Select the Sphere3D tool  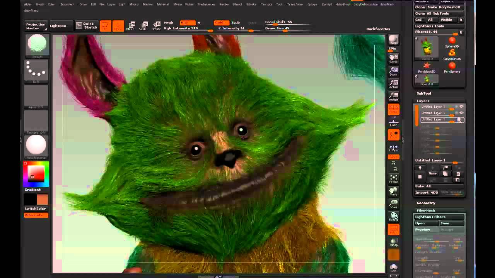(x=452, y=42)
